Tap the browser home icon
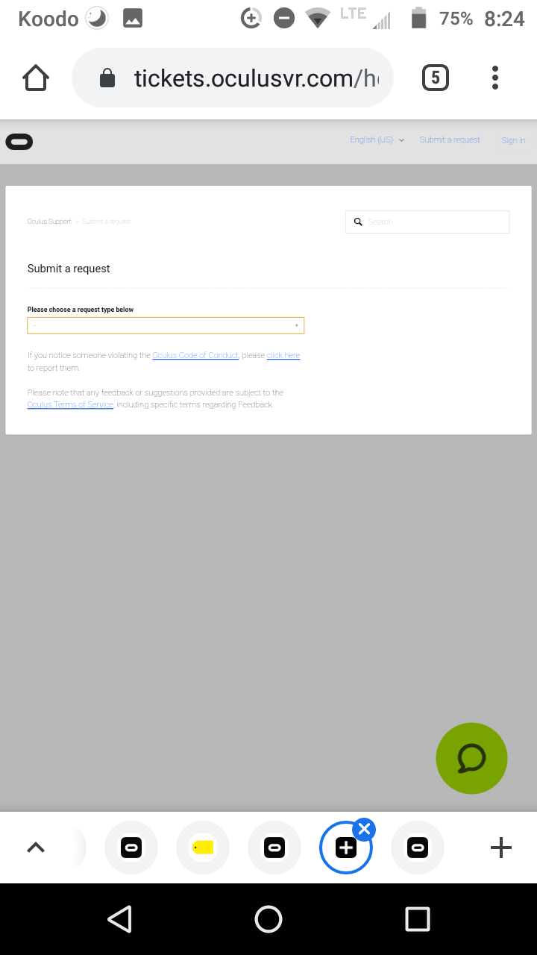The width and height of the screenshot is (537, 955). (x=36, y=78)
